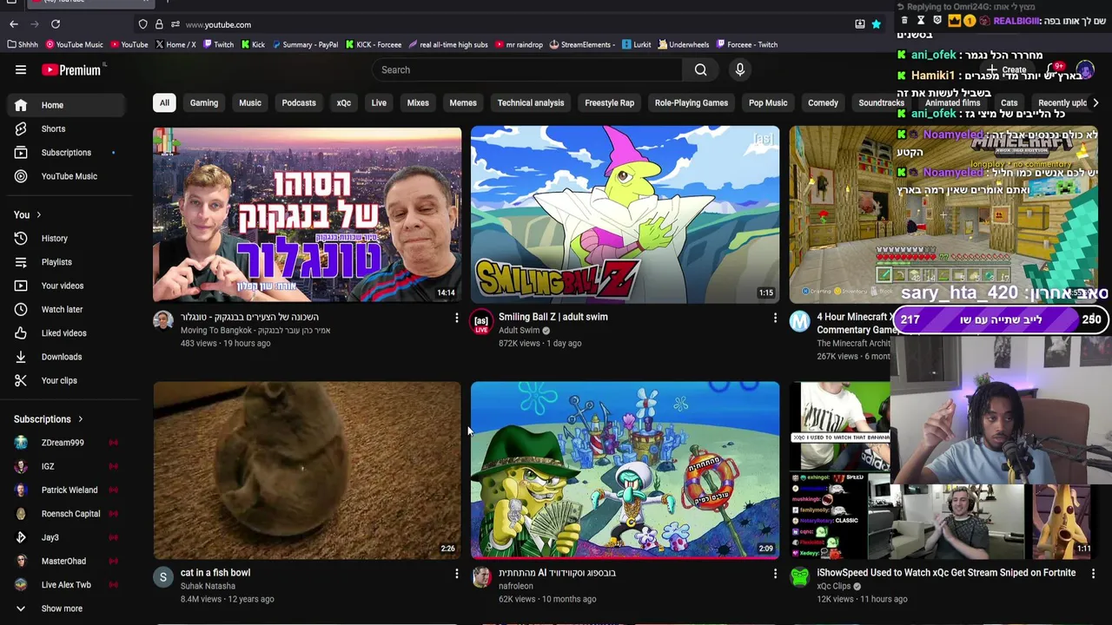This screenshot has width=1112, height=625.
Task: Click the bookmark star in address bar
Action: pyautogui.click(x=877, y=24)
